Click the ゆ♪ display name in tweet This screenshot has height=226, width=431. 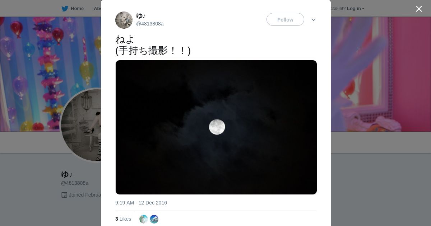(141, 16)
